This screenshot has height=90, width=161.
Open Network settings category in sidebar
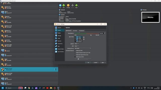[60, 41]
